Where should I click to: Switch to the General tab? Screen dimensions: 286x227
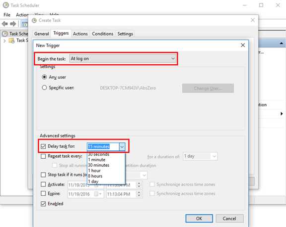42,34
